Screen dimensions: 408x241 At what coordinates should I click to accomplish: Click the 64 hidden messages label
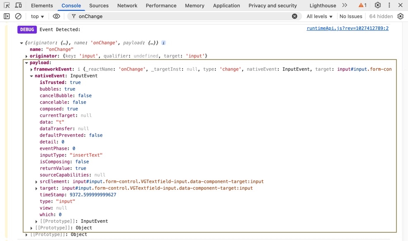381,16
